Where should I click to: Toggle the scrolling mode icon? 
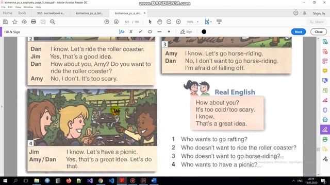219,22
